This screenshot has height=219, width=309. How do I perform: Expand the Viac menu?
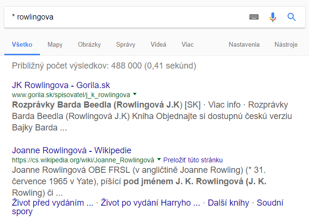pos(188,45)
